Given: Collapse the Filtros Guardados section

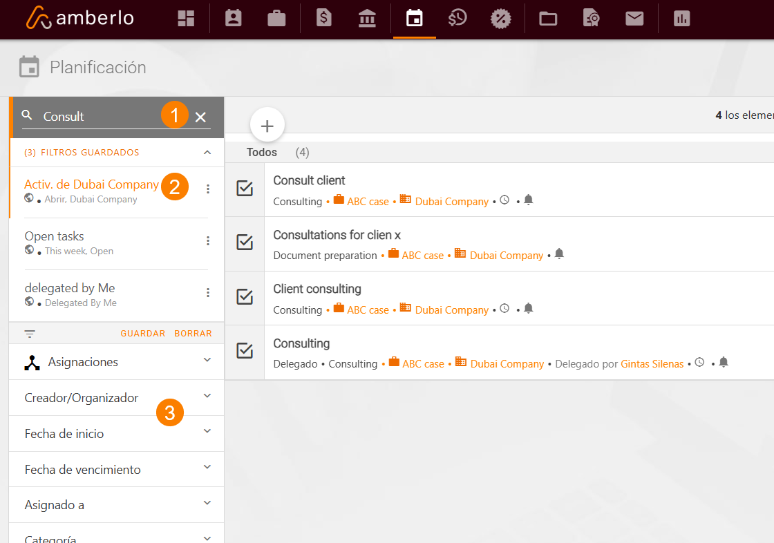Looking at the screenshot, I should coord(207,153).
